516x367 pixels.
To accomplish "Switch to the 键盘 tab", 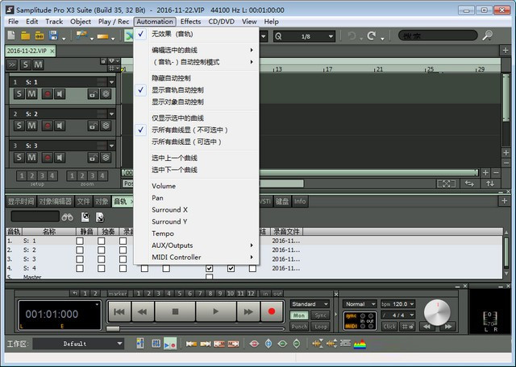I will [281, 201].
